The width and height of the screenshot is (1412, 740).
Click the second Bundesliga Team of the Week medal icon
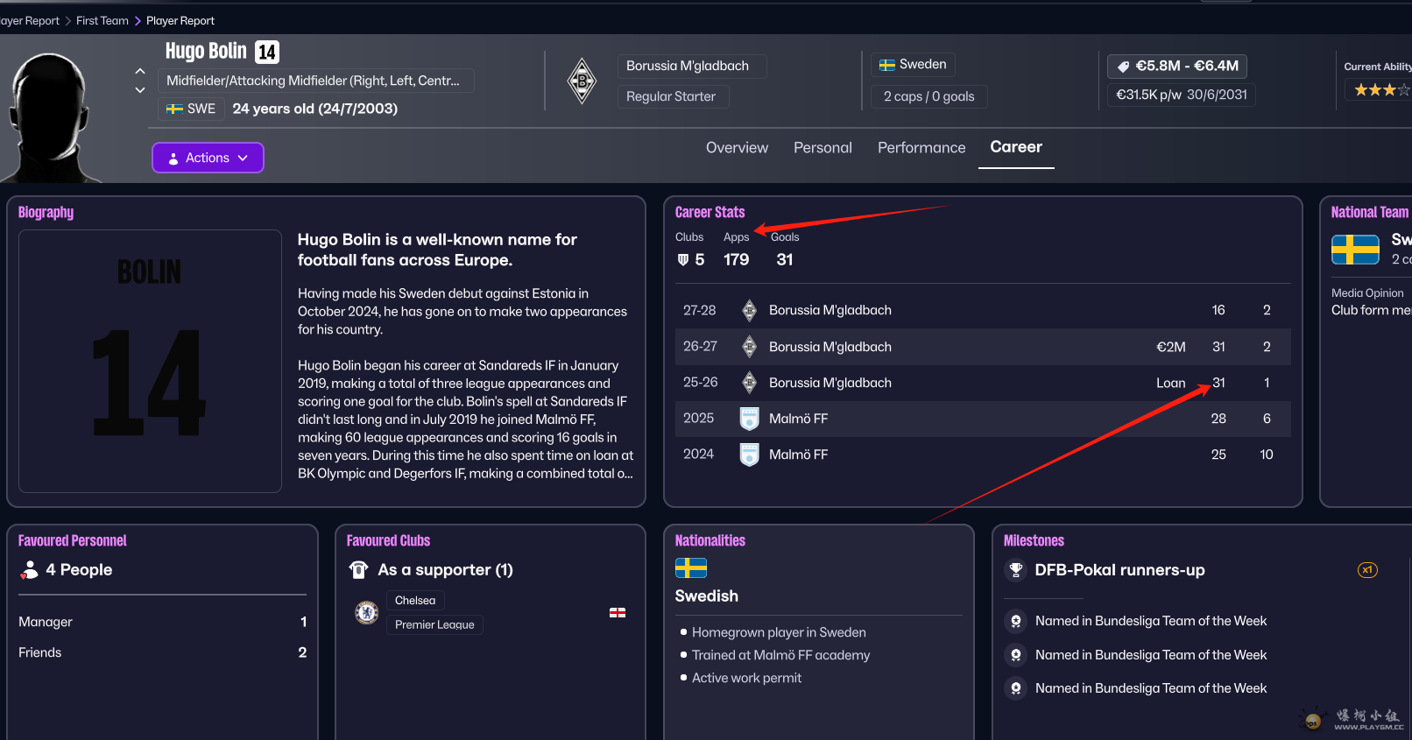tap(1016, 655)
